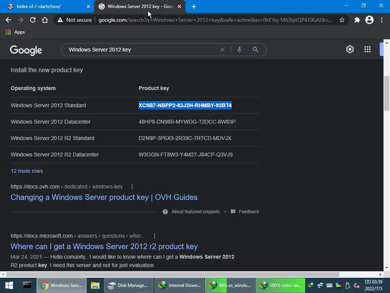Click the key D2N9P-3P6X9-2R39C-7RTCD-MDVJX
Image resolution: width=390 pixels, height=293 pixels.
(185, 138)
